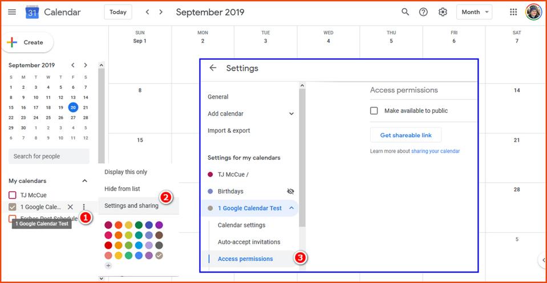
Task: Click sidebar scrollbar up arrow
Action: [102, 65]
